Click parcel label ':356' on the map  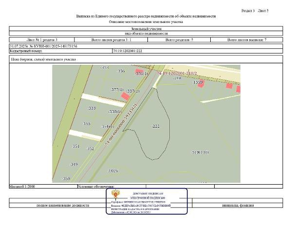(x=121, y=71)
